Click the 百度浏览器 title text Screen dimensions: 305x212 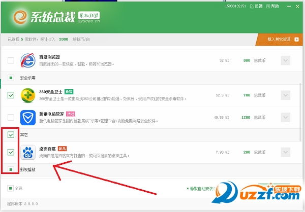49,57
